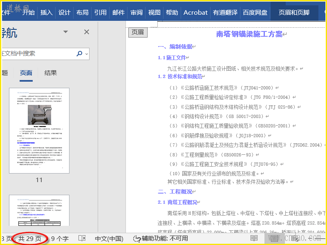The width and height of the screenshot is (327, 245).
Task: Click the 9 个字 word count
Action: 60,238
